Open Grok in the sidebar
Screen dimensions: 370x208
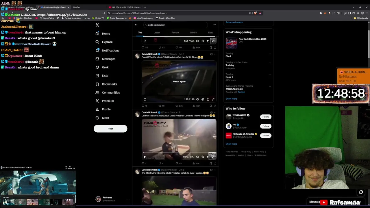[102, 67]
